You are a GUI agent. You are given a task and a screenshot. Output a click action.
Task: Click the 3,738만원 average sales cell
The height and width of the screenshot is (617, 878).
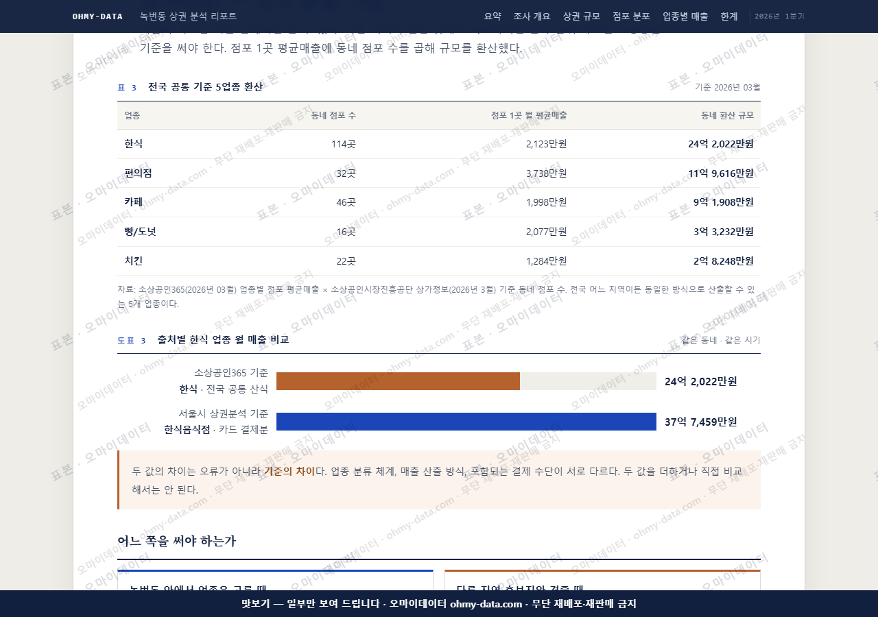546,173
